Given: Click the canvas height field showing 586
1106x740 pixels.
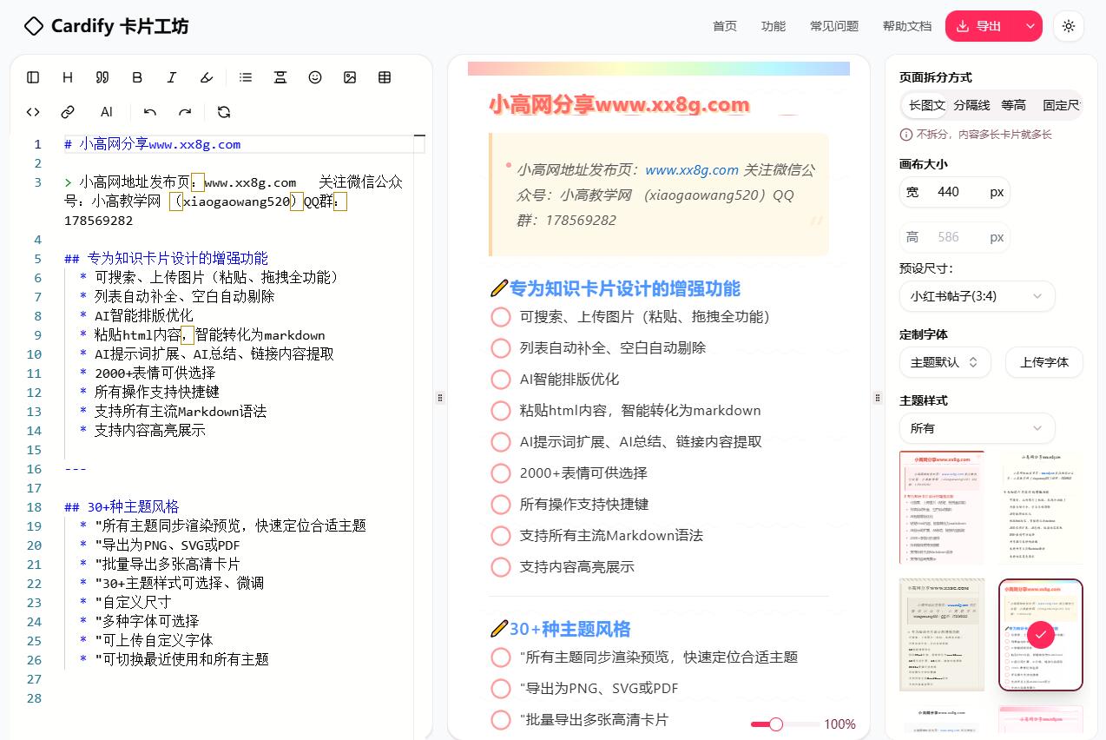Looking at the screenshot, I should [954, 237].
